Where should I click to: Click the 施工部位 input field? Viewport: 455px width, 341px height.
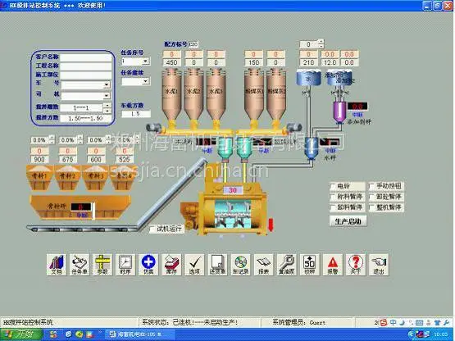tap(86, 75)
